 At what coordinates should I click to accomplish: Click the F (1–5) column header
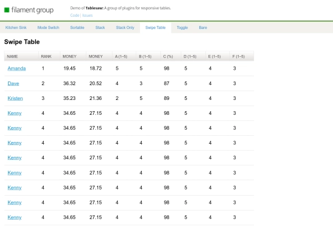[x=242, y=56]
